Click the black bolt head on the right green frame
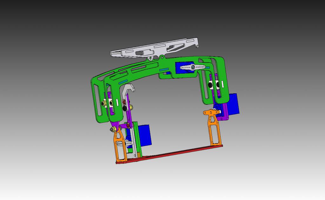 click(210, 85)
